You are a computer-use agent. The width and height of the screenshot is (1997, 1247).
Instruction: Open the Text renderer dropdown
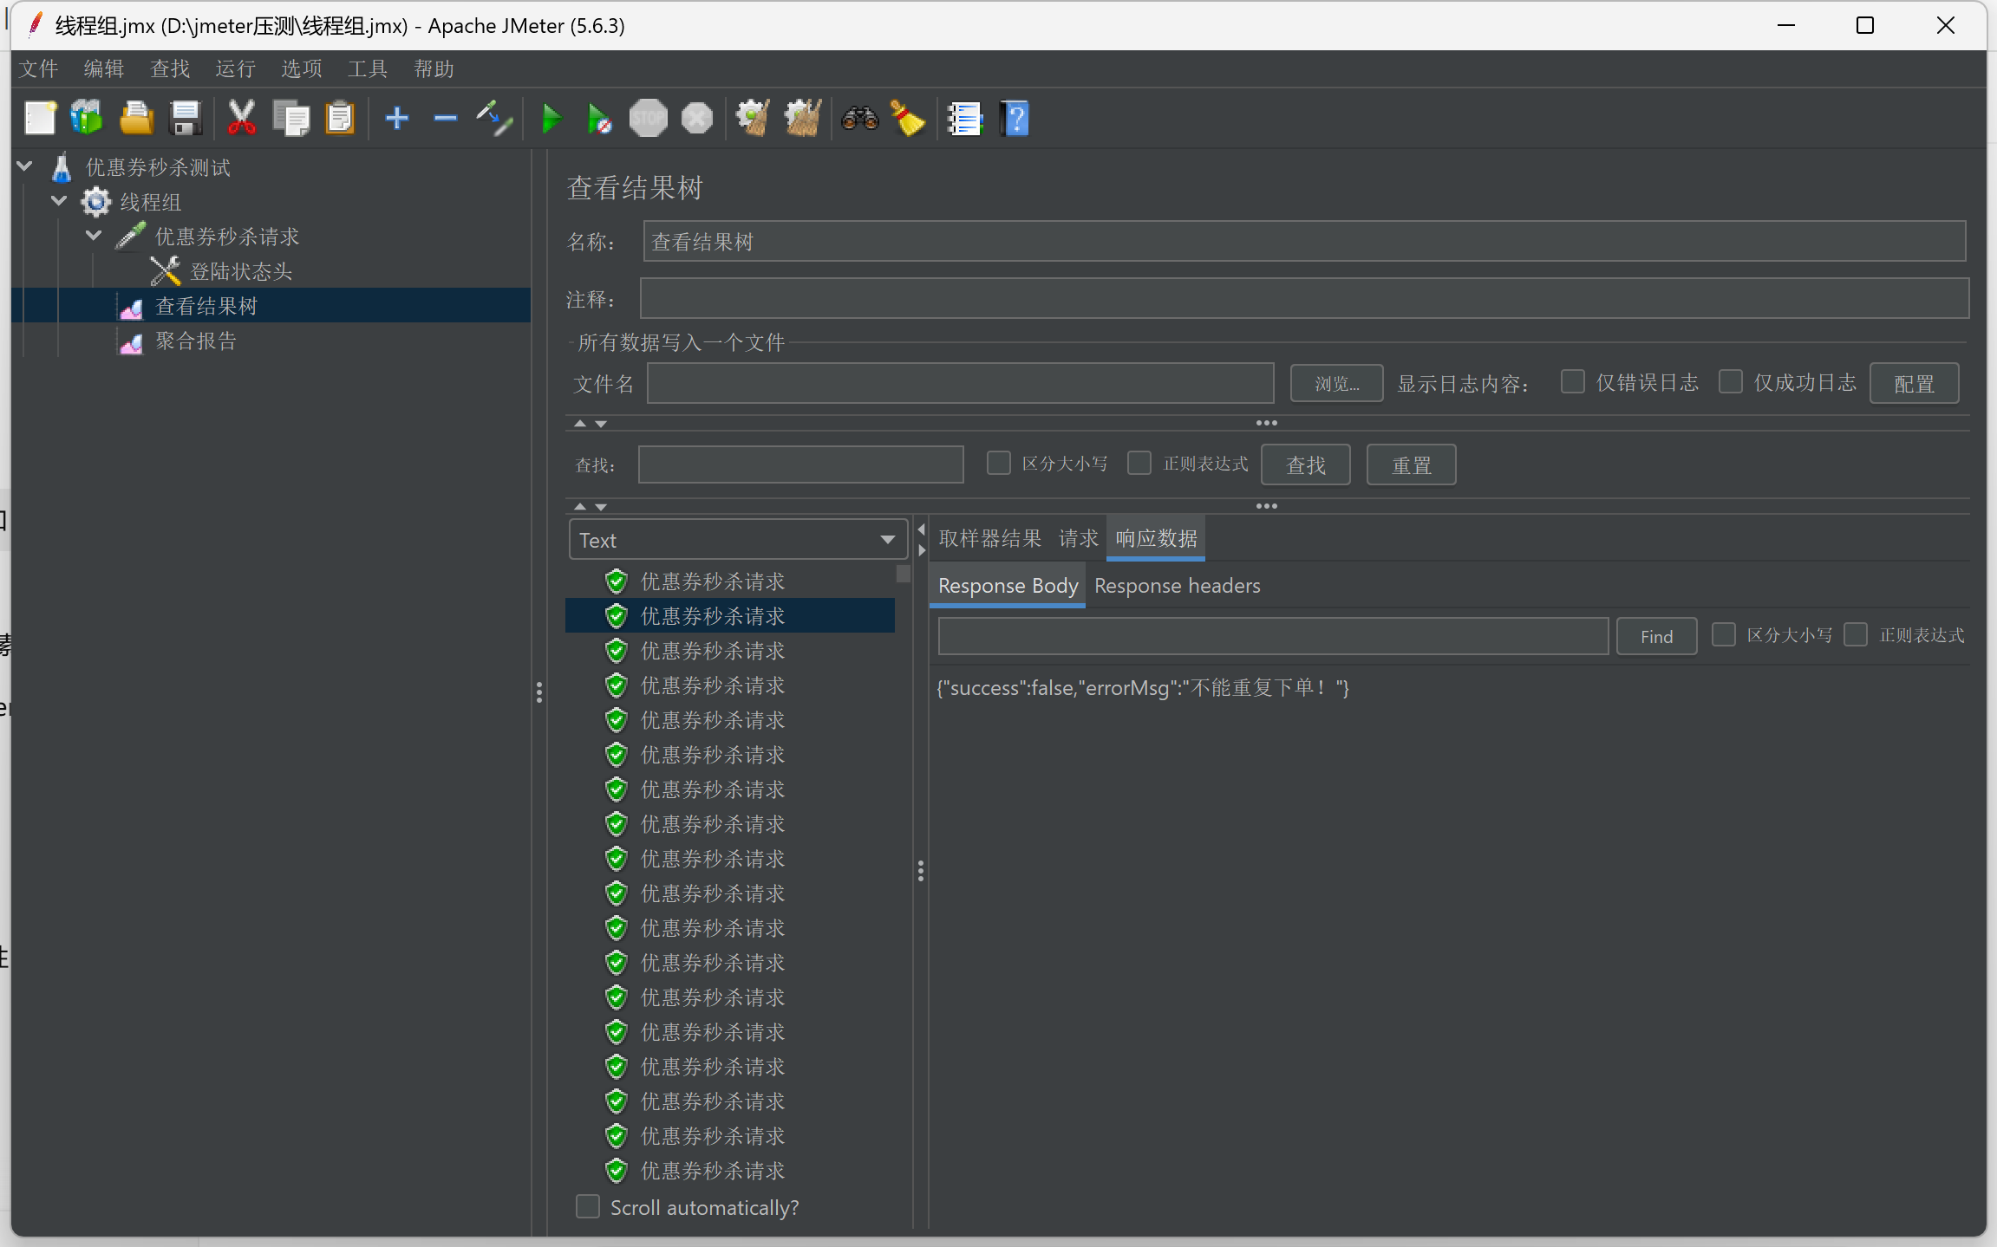[737, 540]
